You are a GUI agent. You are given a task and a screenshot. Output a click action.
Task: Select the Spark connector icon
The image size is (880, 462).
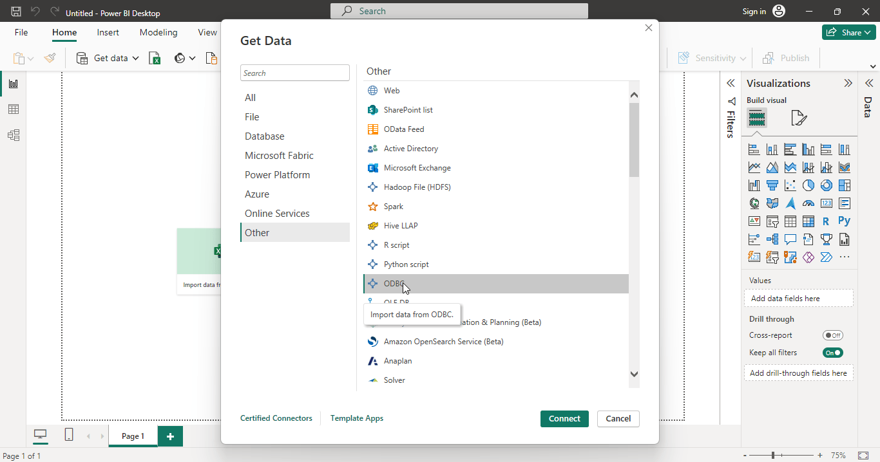tap(372, 207)
